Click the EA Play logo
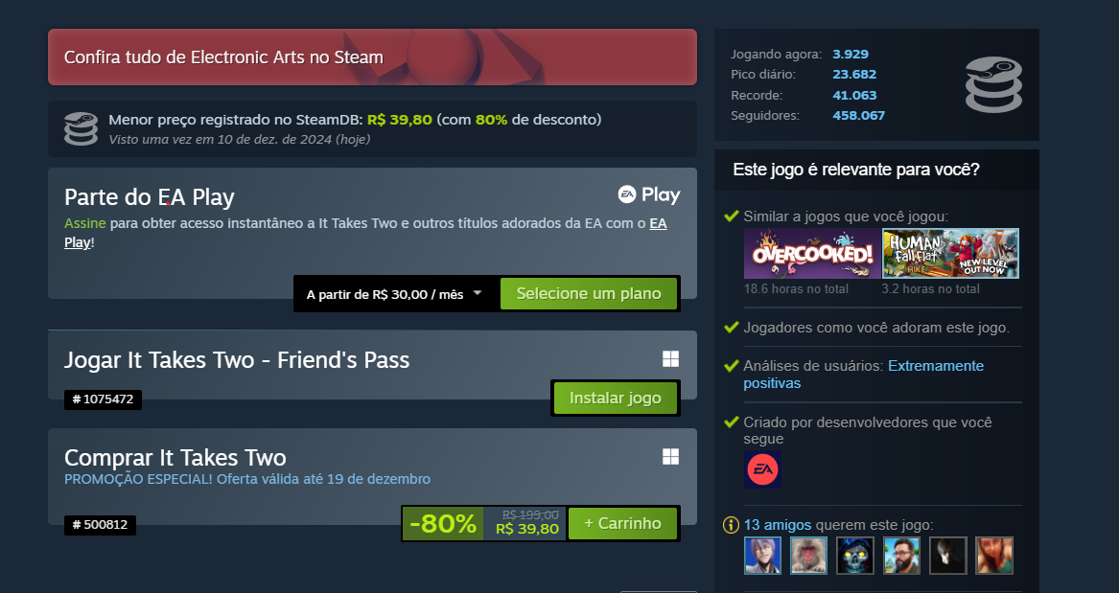The height and width of the screenshot is (593, 1119). (x=649, y=194)
